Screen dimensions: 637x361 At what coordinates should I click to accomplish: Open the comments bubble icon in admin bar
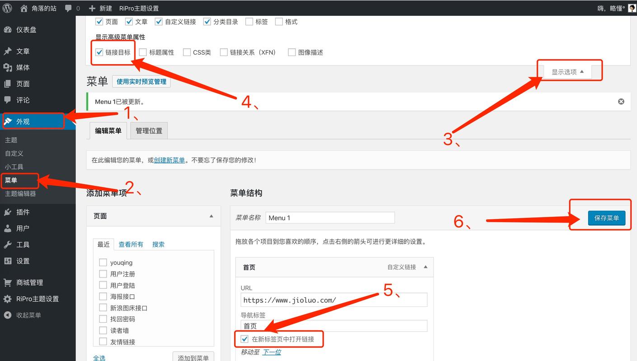[x=68, y=8]
